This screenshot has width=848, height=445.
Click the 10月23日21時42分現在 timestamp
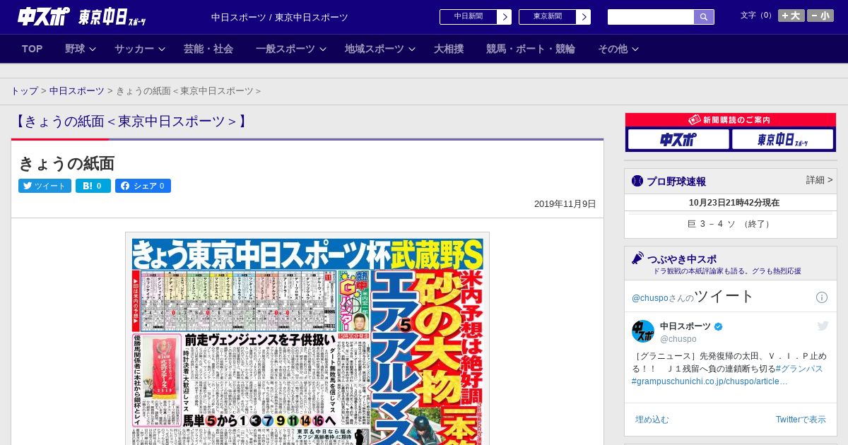click(734, 203)
